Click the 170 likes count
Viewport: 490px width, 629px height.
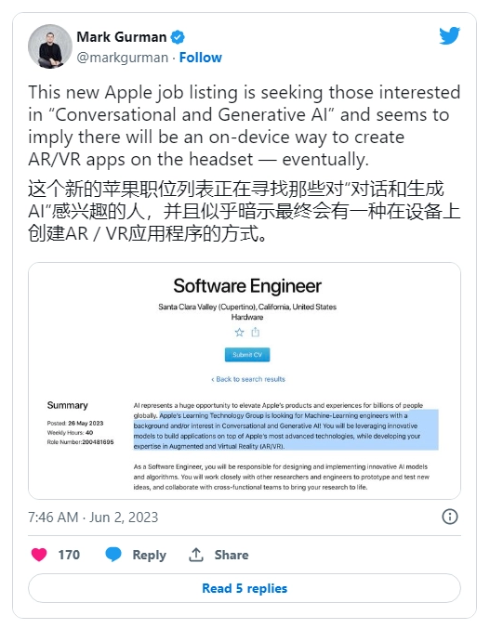coord(69,555)
